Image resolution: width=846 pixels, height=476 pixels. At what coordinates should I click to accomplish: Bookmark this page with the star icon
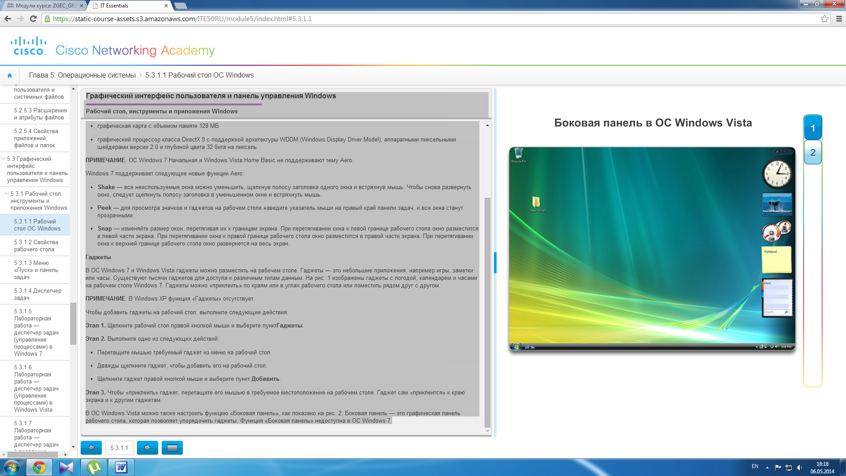pyautogui.click(x=824, y=19)
